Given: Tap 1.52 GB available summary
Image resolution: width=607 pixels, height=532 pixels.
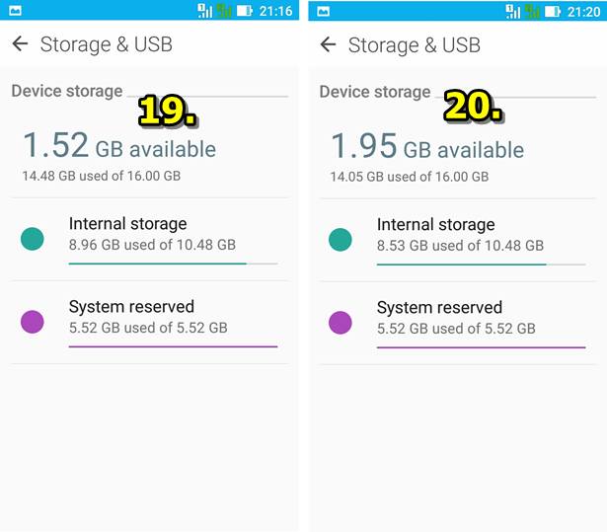Looking at the screenshot, I should (x=119, y=145).
